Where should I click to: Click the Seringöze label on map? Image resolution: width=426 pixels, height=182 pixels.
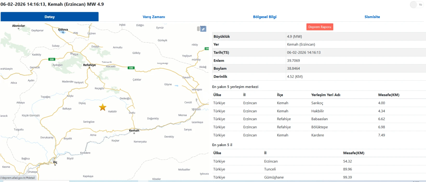pos(89,122)
